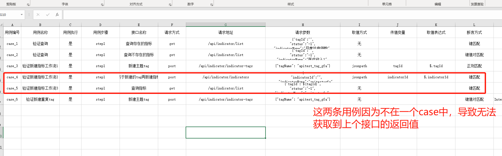This screenshot has width=502, height=156.
Task: Open the 数字 group dialog launcher
Action: (x=212, y=5)
